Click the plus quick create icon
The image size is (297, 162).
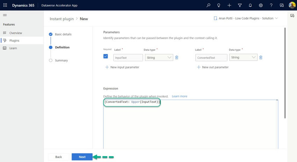click(229, 6)
